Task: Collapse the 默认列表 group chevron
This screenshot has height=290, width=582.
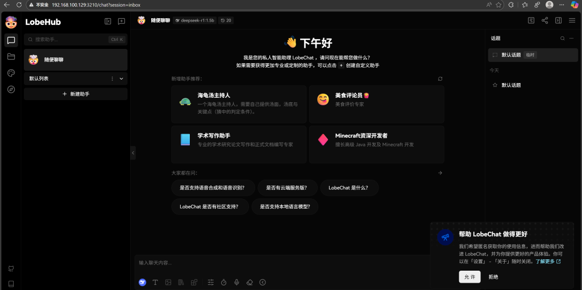Action: 121,78
